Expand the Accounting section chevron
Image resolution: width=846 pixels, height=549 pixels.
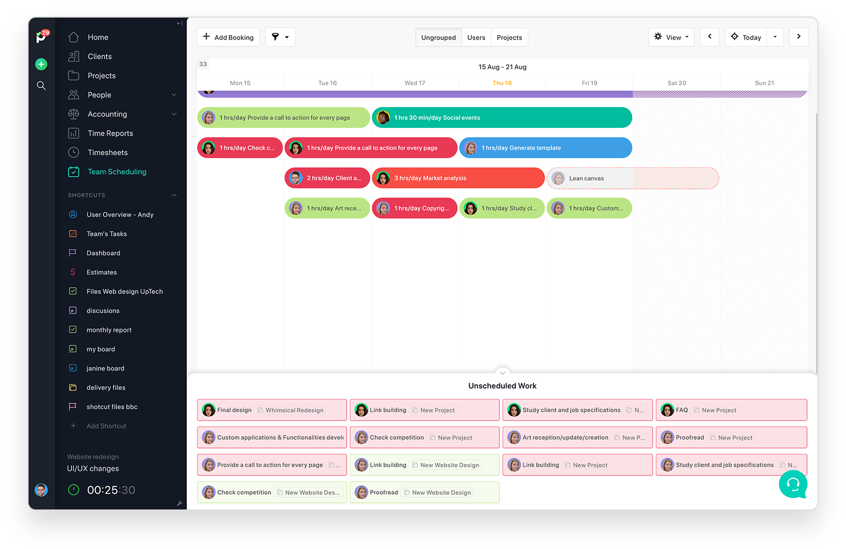174,114
